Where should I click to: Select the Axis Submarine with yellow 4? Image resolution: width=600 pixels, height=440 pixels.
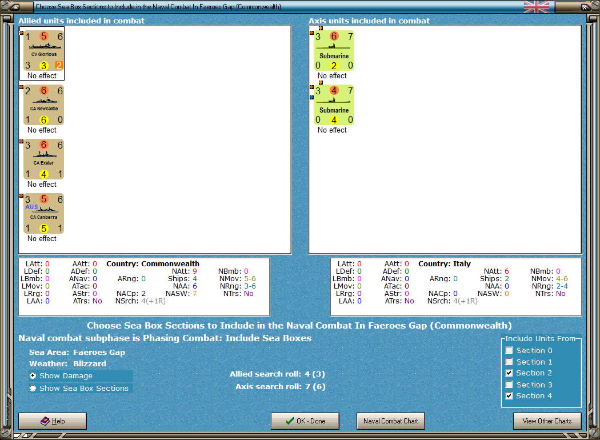334,105
